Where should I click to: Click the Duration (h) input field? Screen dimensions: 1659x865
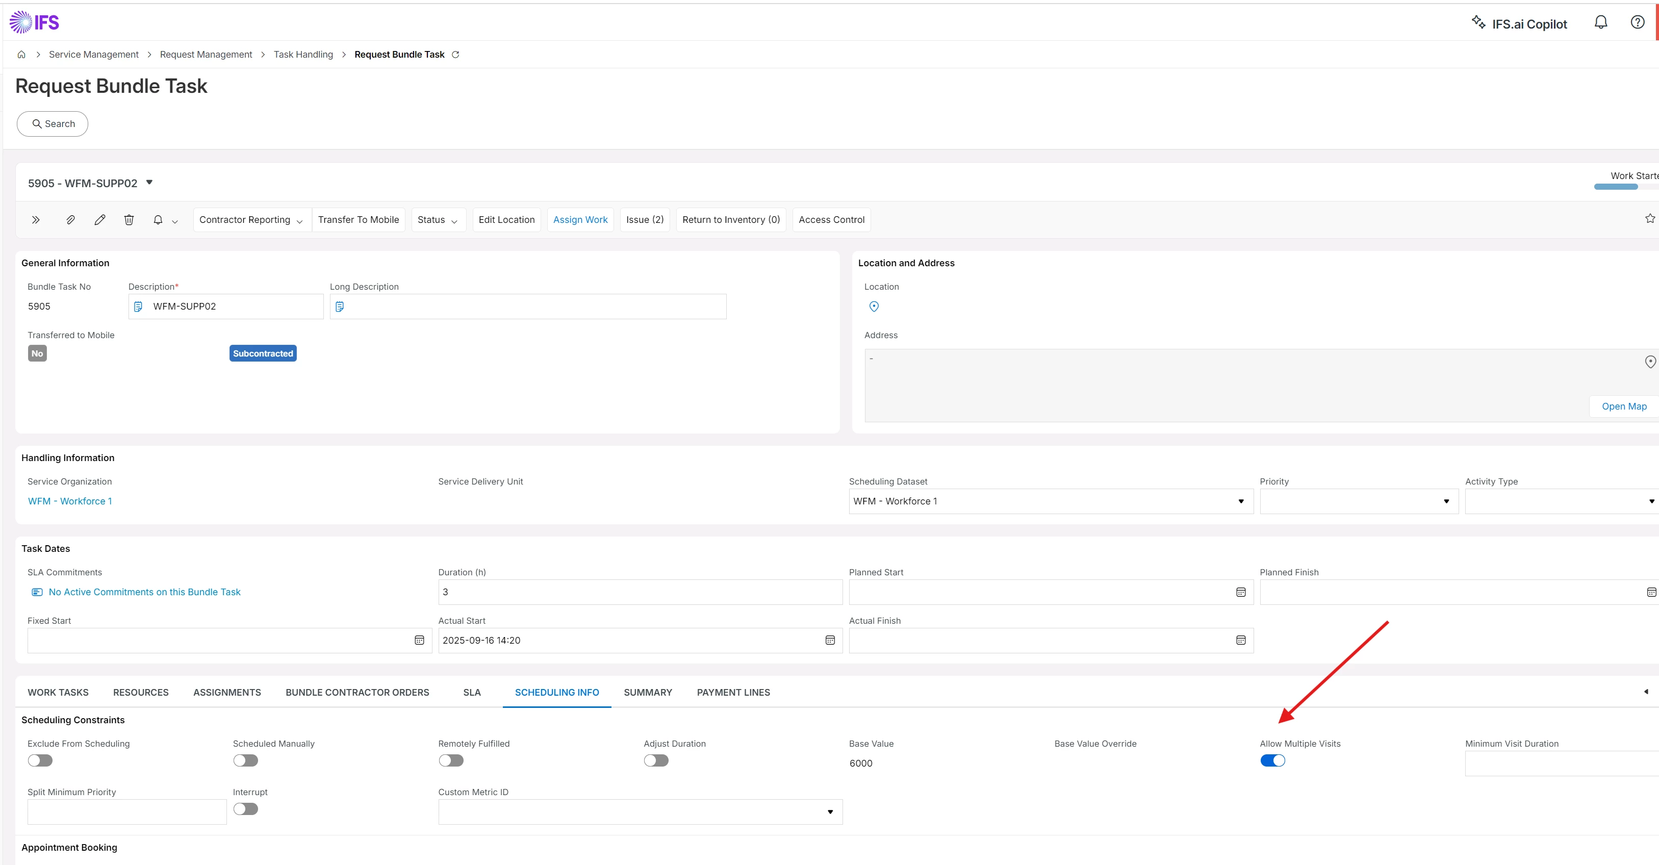click(640, 592)
